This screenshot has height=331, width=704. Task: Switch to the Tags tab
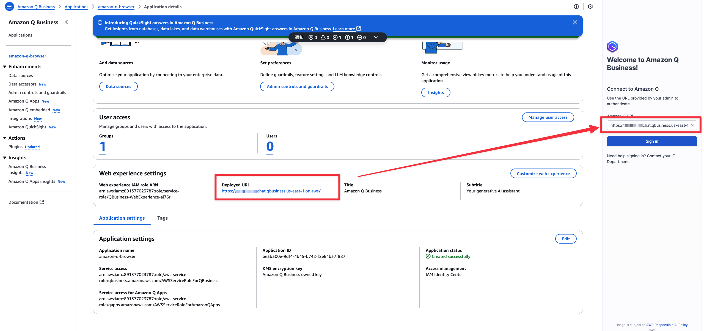(163, 218)
